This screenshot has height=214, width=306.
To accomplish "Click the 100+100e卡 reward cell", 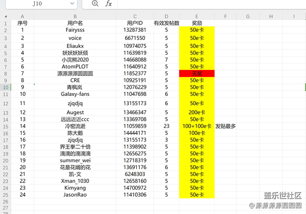I will pos(197,126).
